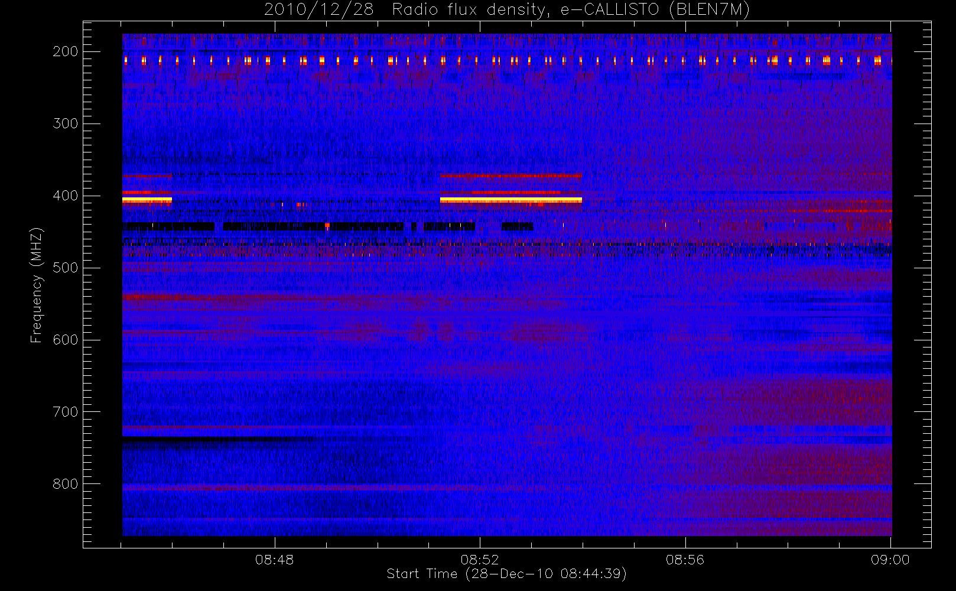Click the '600' frequency tick label
This screenshot has height=591, width=956.
pyautogui.click(x=66, y=340)
